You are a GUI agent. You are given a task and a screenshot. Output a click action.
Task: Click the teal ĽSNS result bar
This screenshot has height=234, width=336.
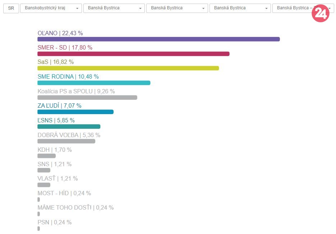tap(69, 126)
